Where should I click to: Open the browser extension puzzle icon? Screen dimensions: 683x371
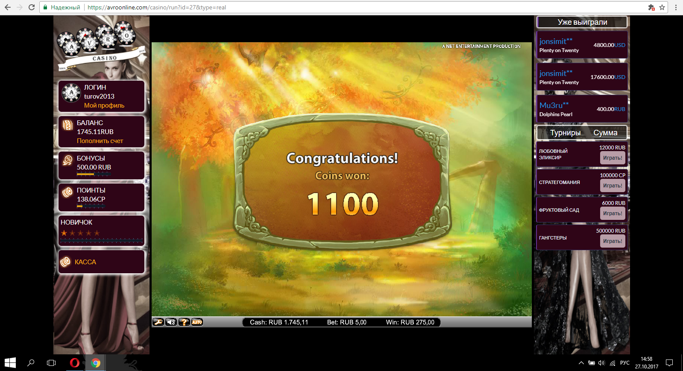click(x=651, y=7)
